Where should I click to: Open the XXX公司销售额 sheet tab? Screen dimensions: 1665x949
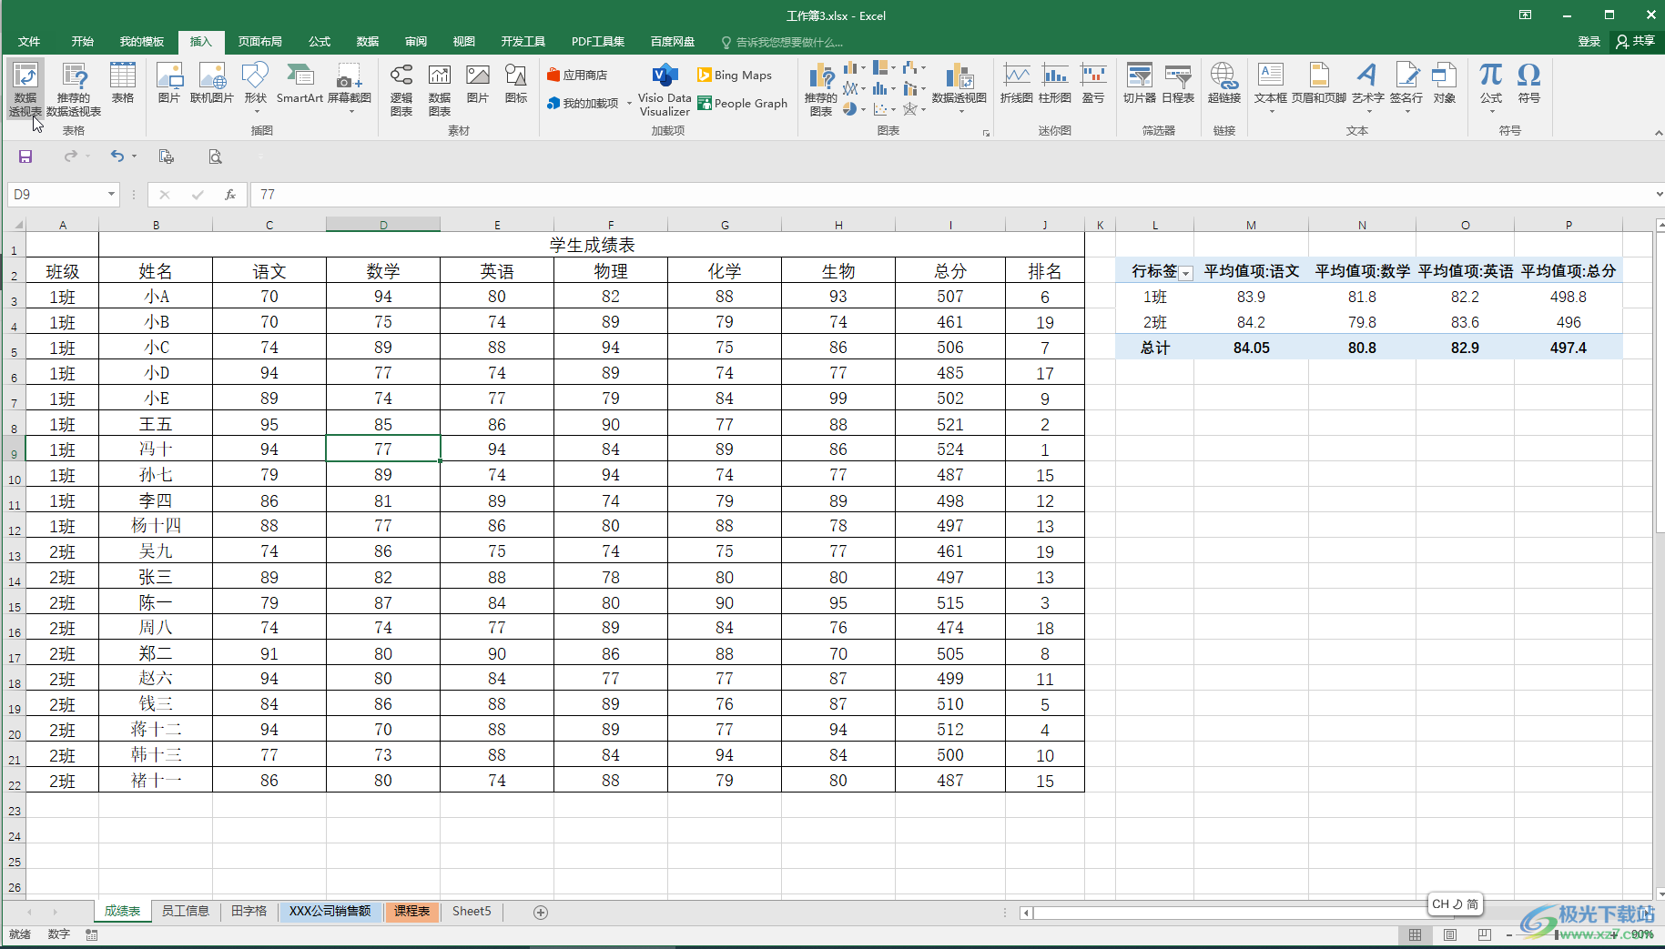click(x=330, y=911)
